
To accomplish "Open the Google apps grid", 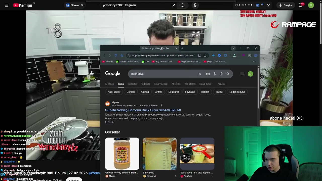I will click(x=242, y=74).
